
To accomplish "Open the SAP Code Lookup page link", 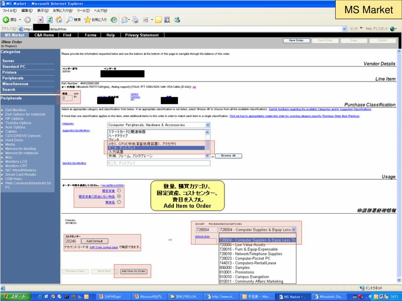I will 104,247.
